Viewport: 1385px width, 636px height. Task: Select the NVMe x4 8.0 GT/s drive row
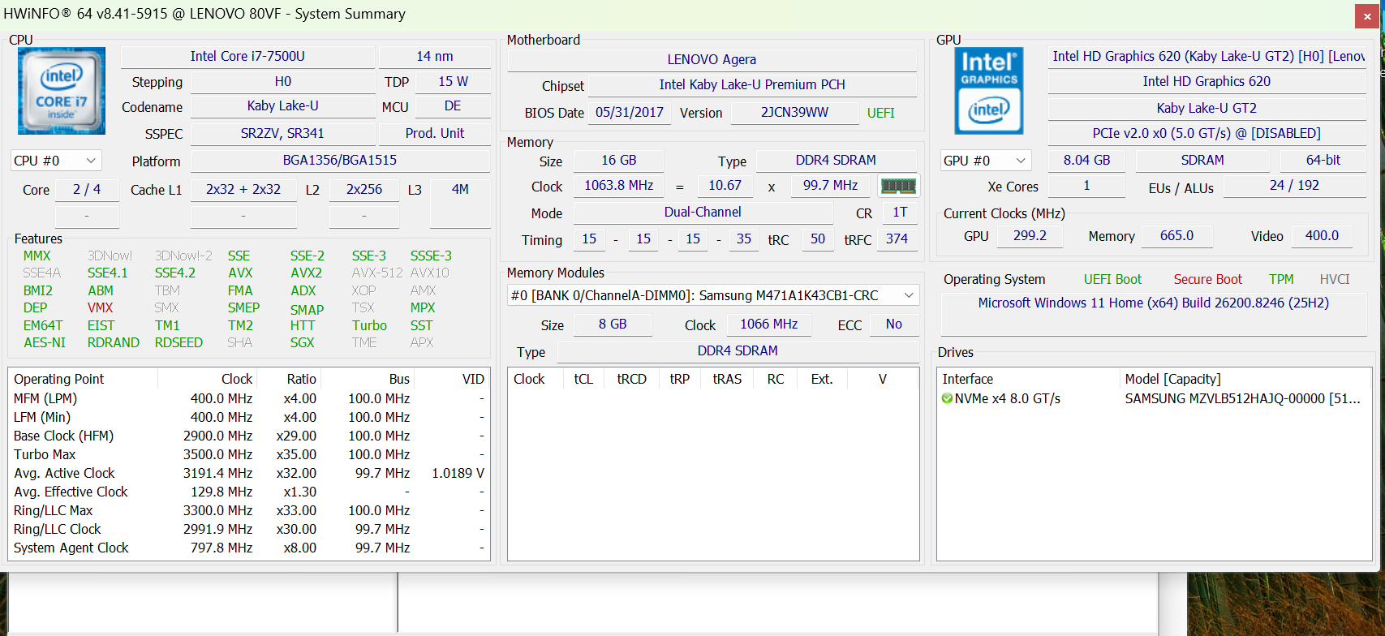[1154, 398]
